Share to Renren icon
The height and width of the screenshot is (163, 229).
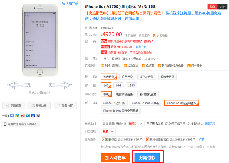click(x=33, y=115)
